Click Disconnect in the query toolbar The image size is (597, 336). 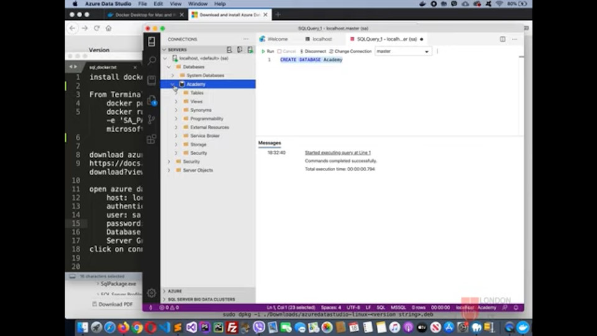pyautogui.click(x=313, y=51)
